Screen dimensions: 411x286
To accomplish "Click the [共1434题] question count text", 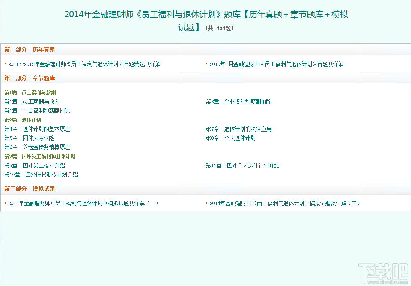I will pyautogui.click(x=220, y=28).
